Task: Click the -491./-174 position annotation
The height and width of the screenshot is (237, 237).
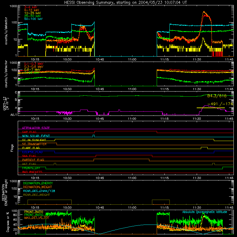Action: click(x=220, y=104)
